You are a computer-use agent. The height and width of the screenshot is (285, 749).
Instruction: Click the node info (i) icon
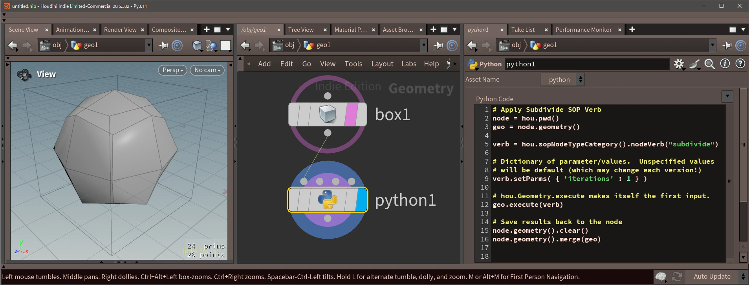click(x=725, y=64)
